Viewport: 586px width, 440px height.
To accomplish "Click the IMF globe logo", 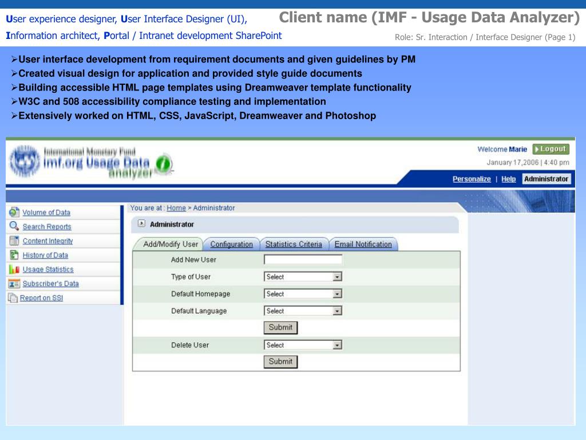I will click(25, 161).
